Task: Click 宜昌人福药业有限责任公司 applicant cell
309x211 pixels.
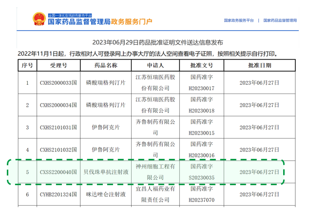Action: [155, 194]
